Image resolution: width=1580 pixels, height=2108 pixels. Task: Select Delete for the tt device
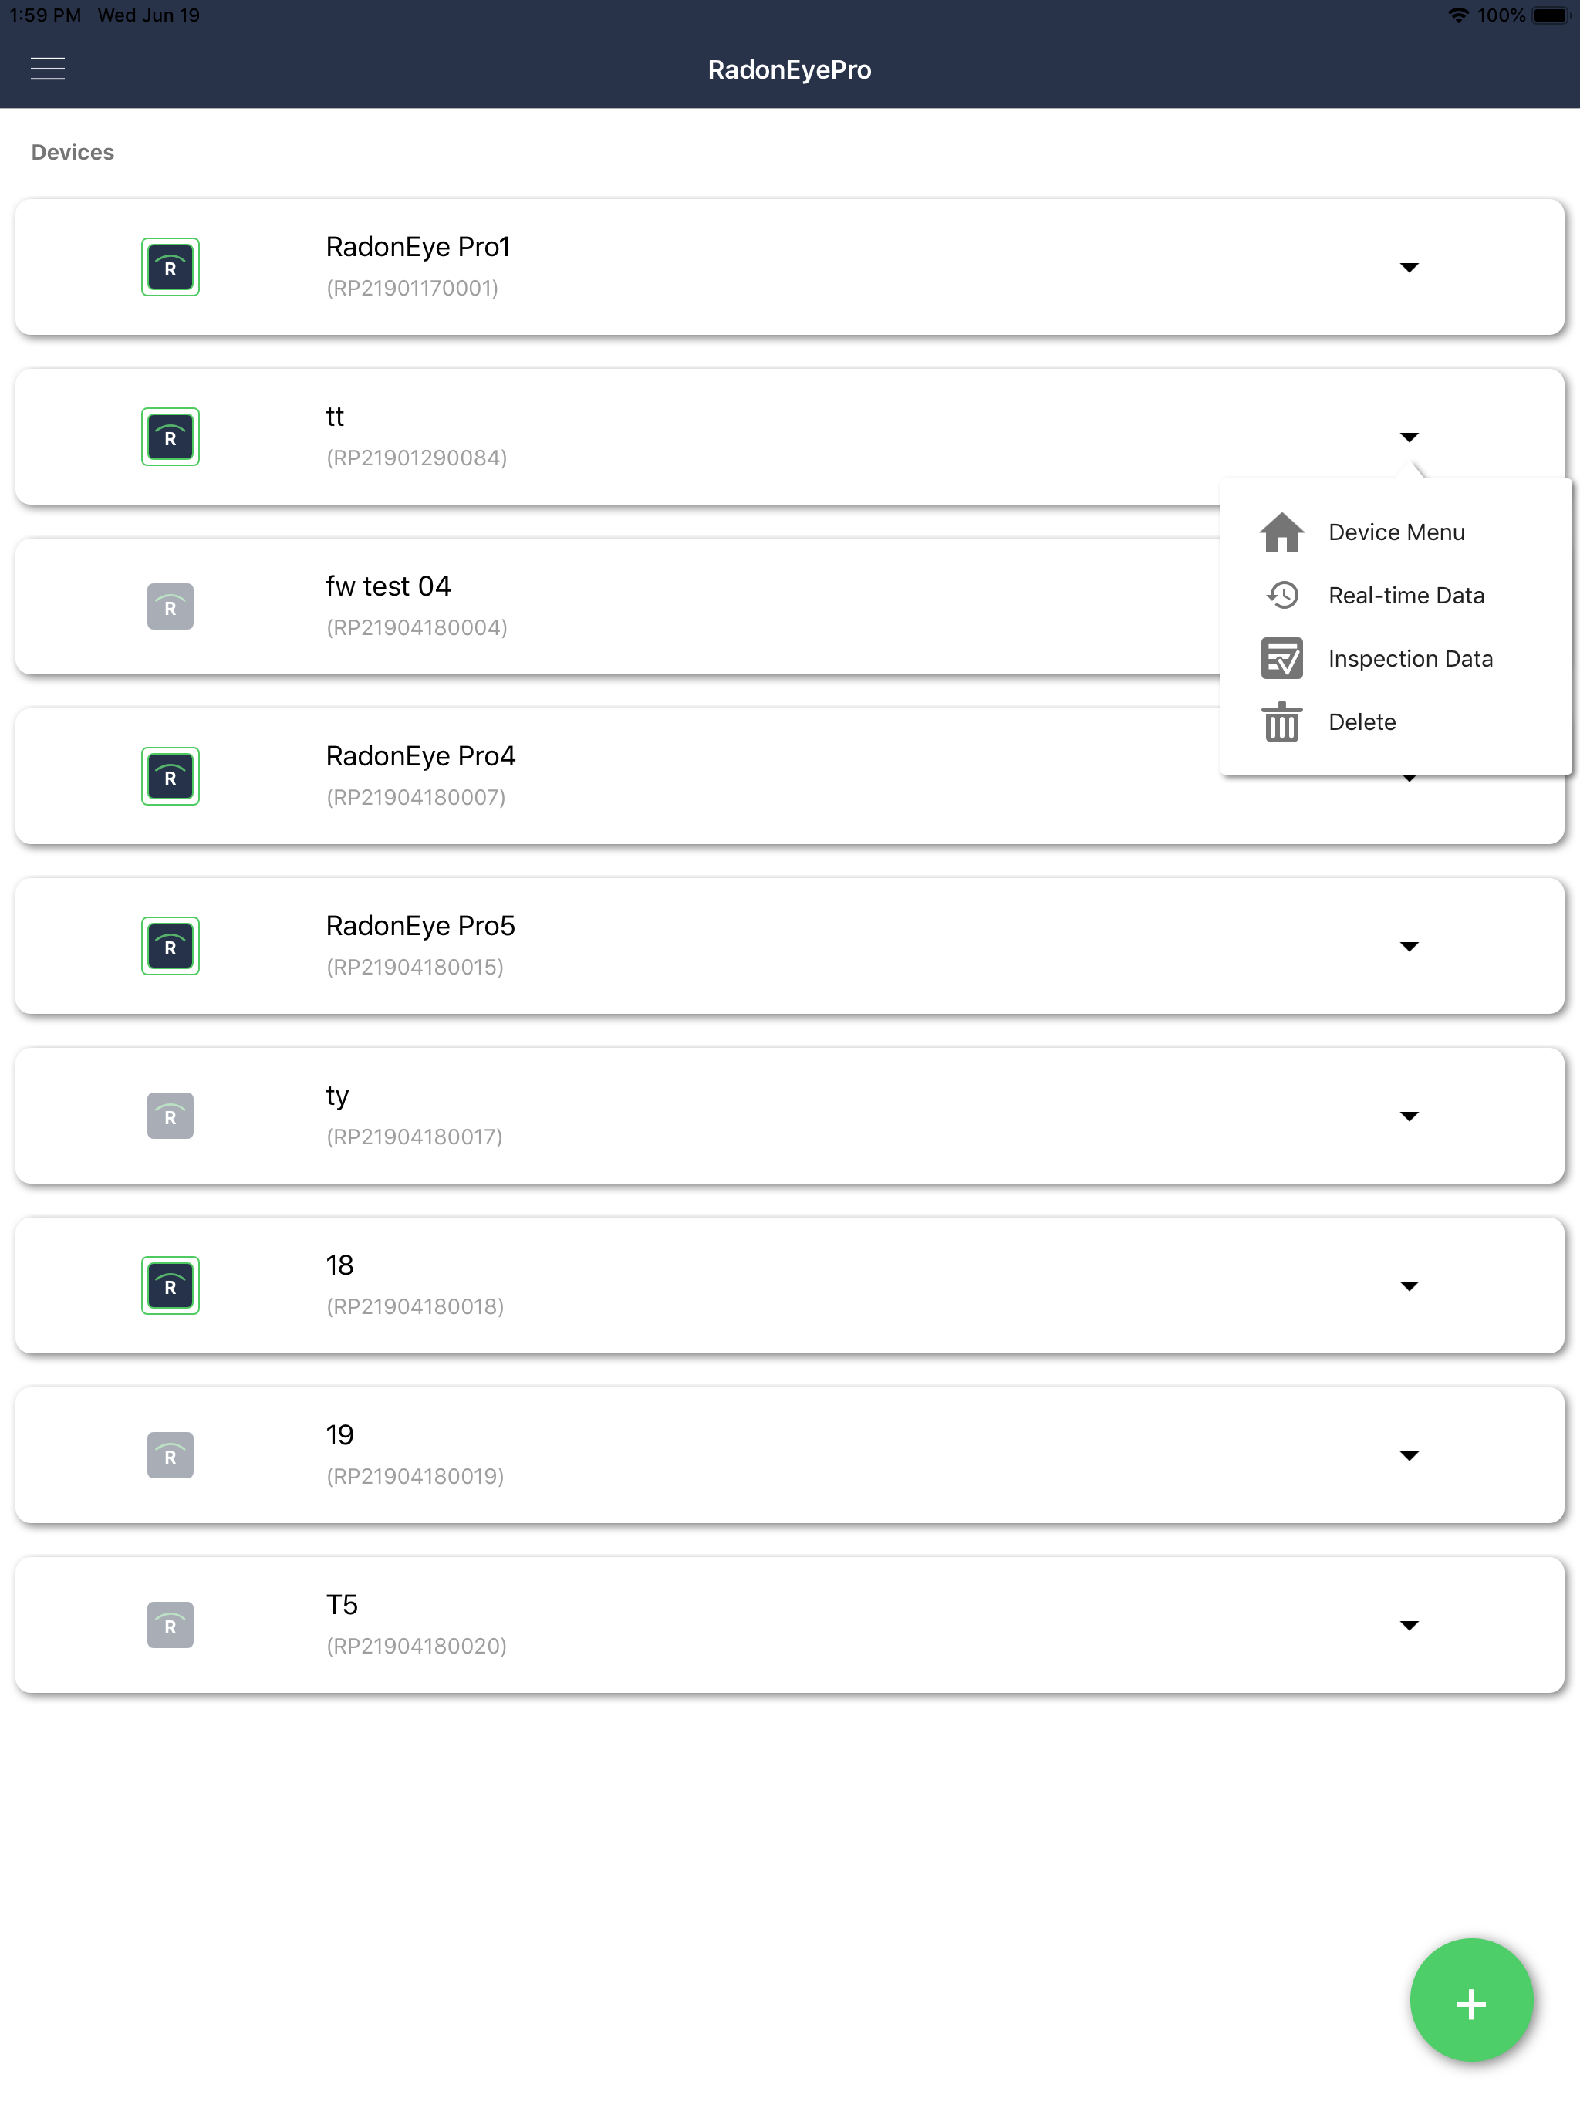(1362, 722)
